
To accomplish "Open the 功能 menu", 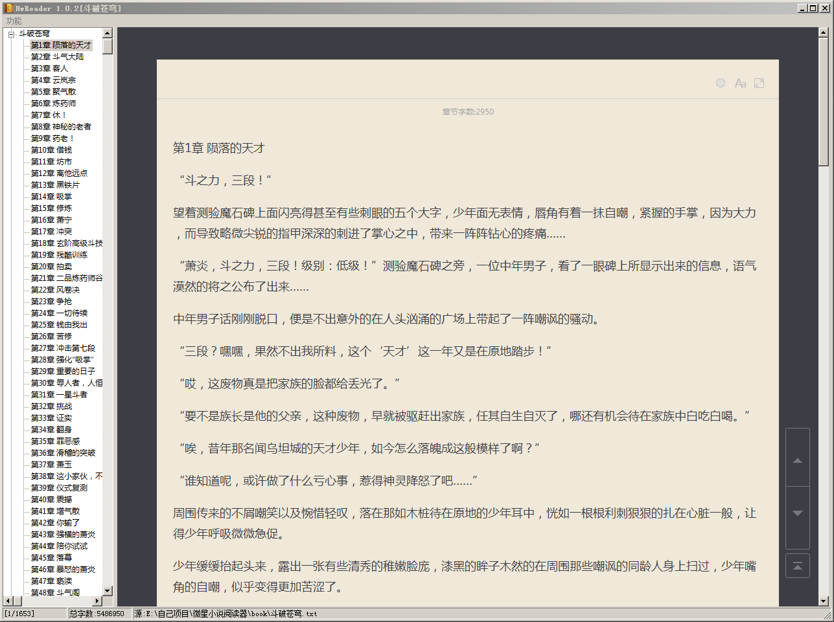I will pyautogui.click(x=14, y=21).
